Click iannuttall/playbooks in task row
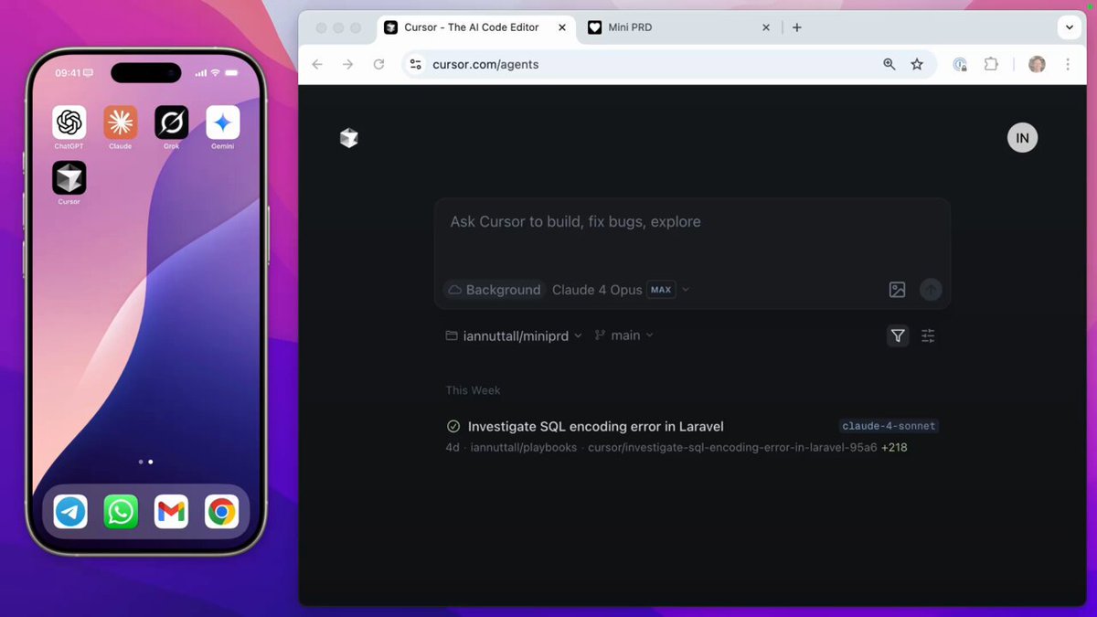Screen dimensions: 1097x617 click(x=524, y=448)
